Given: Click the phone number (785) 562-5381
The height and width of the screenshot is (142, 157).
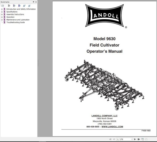Looking at the screenshot, I should click(105, 124).
